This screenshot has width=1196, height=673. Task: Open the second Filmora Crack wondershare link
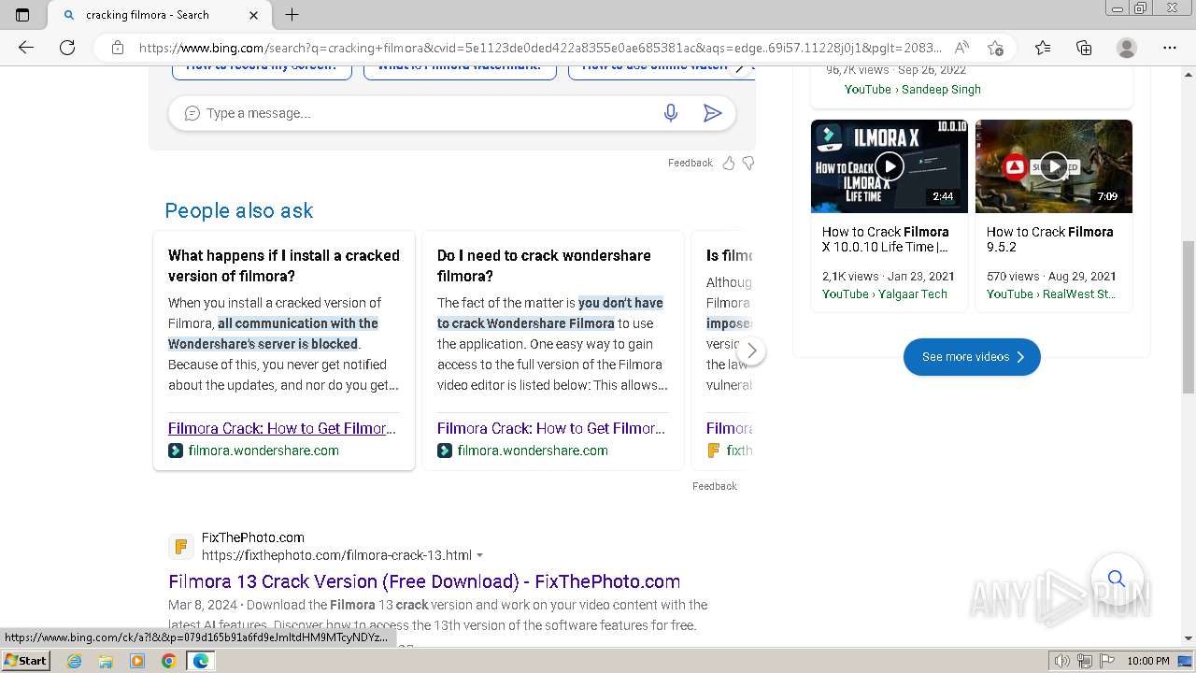(551, 428)
